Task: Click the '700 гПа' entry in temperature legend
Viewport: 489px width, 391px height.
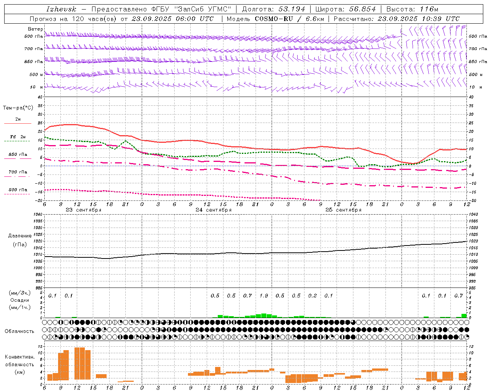Action: point(18,172)
